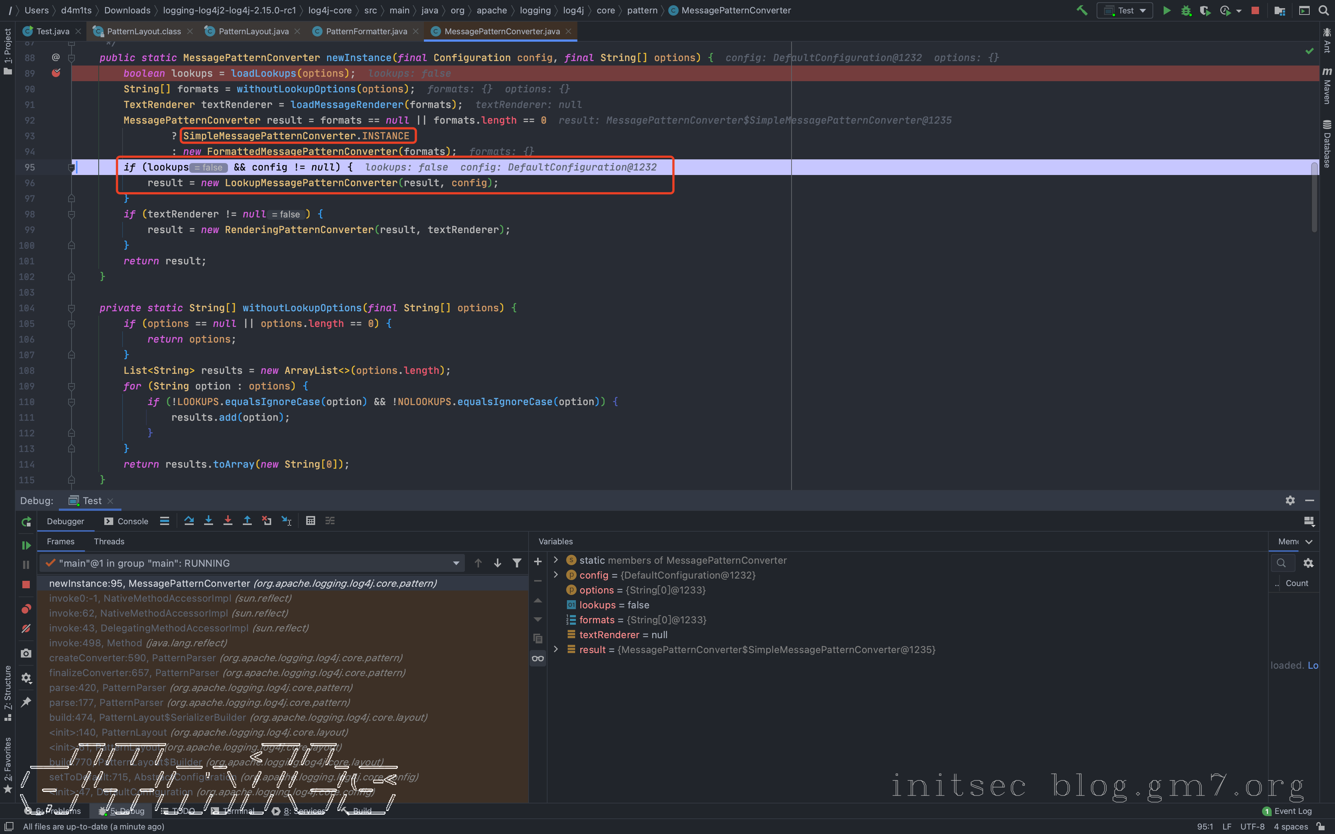This screenshot has width=1335, height=834.
Task: Switch to the Threads tab
Action: [x=109, y=541]
